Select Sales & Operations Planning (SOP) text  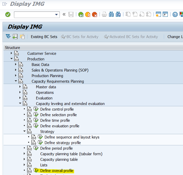pyautogui.click(x=60, y=70)
